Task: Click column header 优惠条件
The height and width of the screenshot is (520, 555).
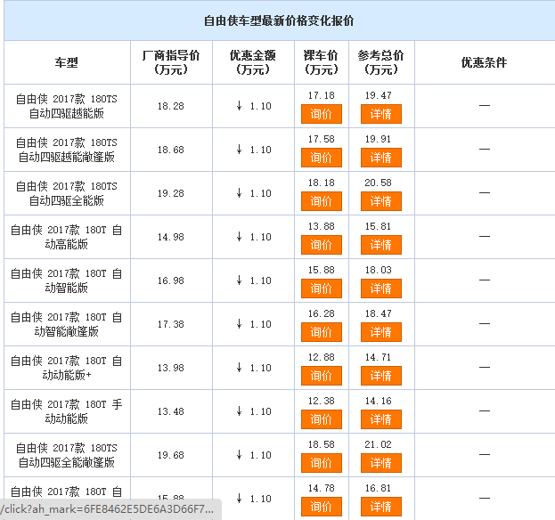Action: tap(485, 62)
